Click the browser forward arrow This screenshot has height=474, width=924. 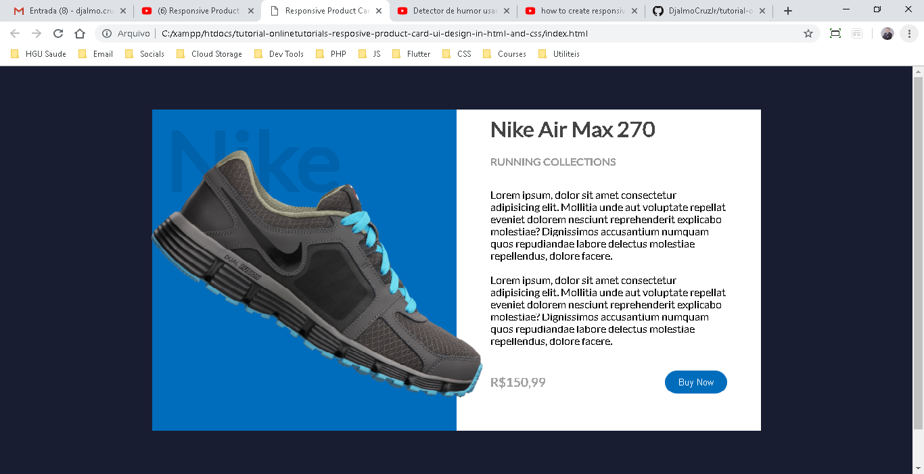point(37,33)
